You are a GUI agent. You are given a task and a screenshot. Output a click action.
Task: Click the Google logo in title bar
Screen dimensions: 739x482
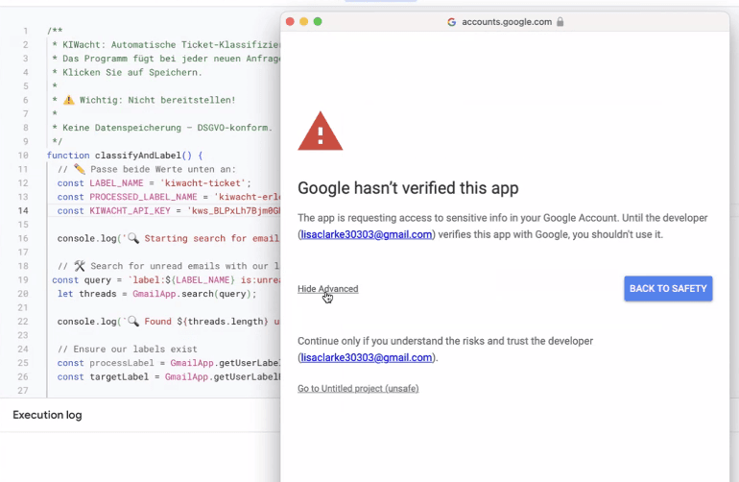tap(452, 21)
